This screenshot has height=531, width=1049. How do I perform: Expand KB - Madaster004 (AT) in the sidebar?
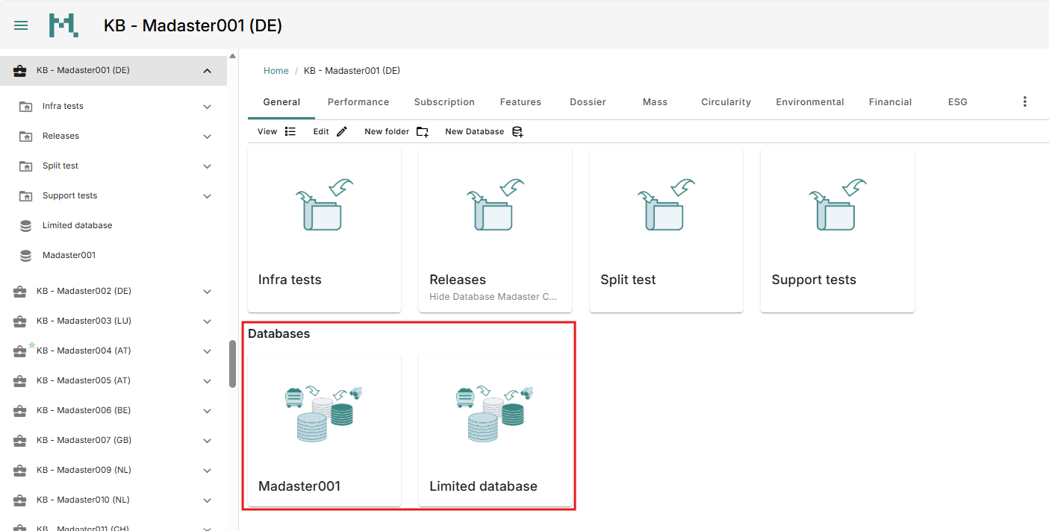tap(207, 351)
